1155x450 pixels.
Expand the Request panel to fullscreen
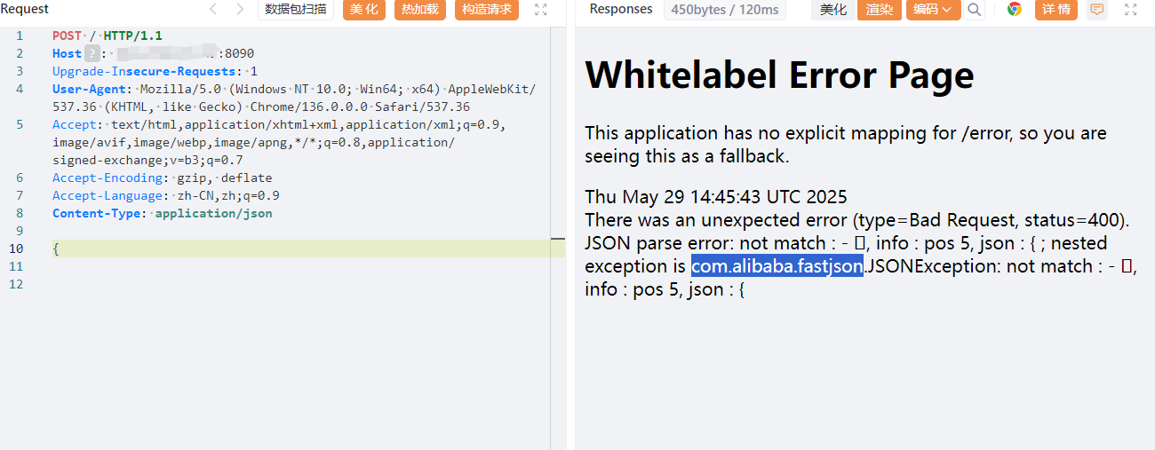tap(541, 10)
